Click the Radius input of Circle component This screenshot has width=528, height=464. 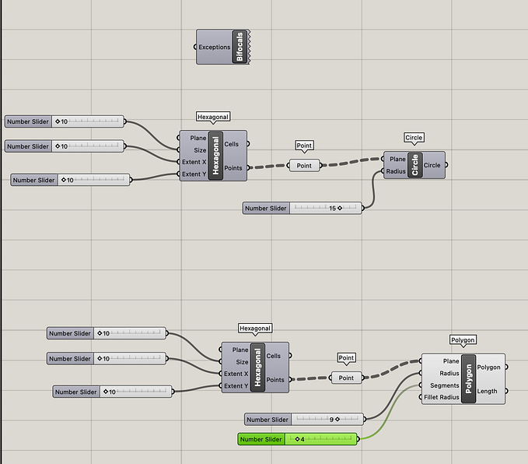[x=396, y=171]
